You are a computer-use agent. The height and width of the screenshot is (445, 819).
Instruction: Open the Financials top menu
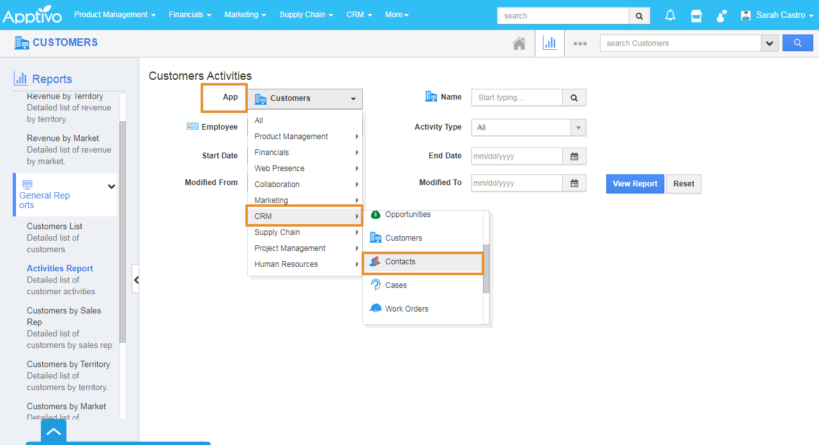coord(190,15)
